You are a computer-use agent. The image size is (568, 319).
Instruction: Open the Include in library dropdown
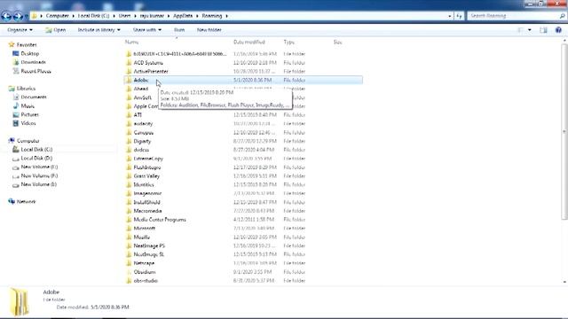[x=99, y=29]
